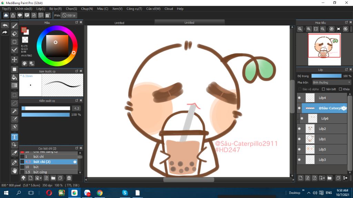
Task: Click the speech bubble toolbar icon
Action: click(20, 15)
